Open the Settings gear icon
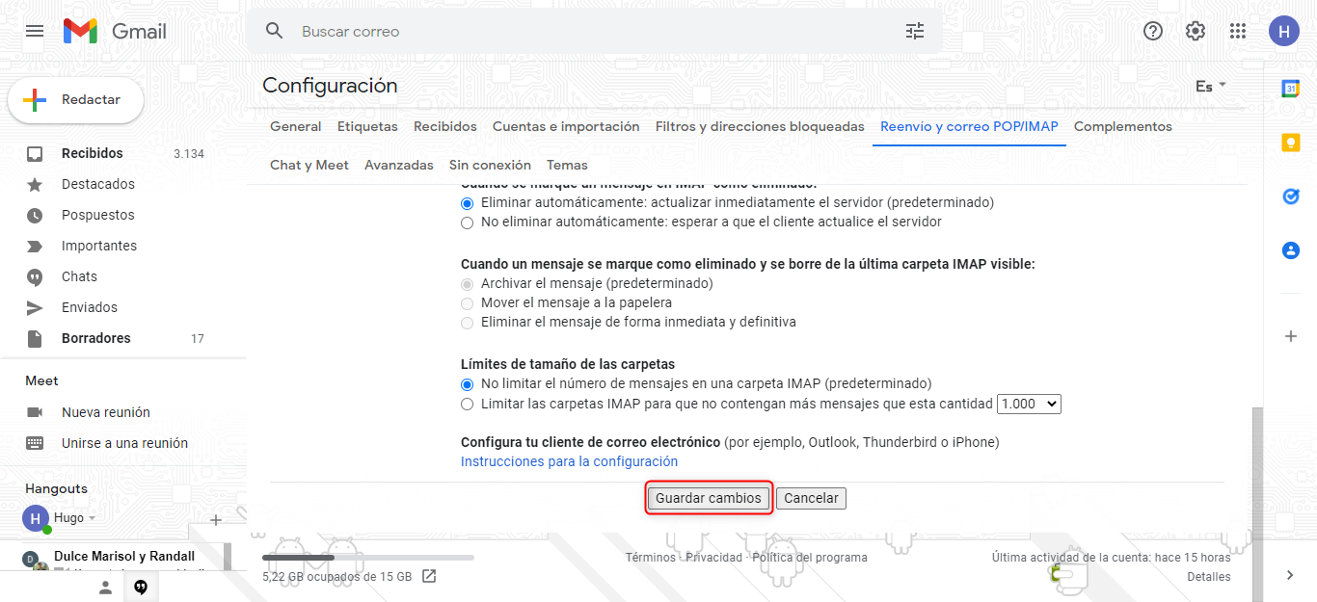Image resolution: width=1317 pixels, height=602 pixels. point(1196,31)
